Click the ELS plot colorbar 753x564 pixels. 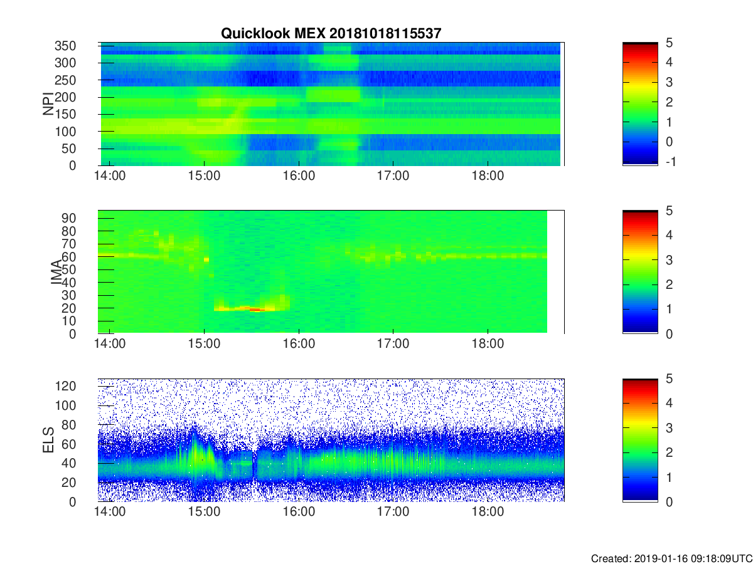pos(640,440)
